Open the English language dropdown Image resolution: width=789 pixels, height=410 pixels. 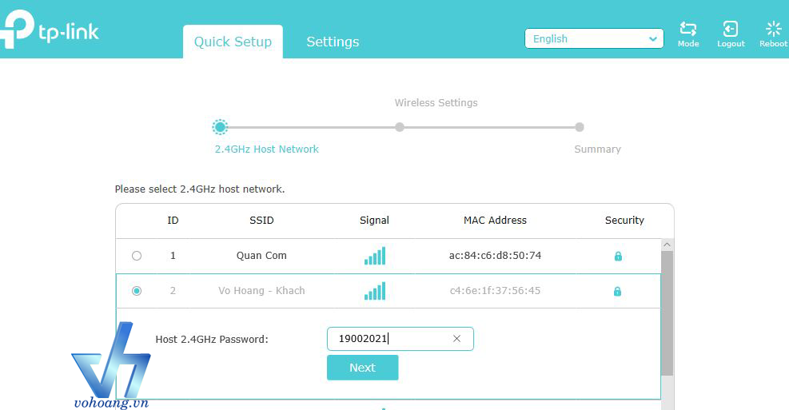tap(594, 38)
